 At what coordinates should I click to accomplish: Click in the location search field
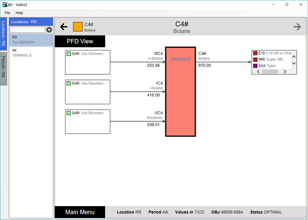click(28, 30)
